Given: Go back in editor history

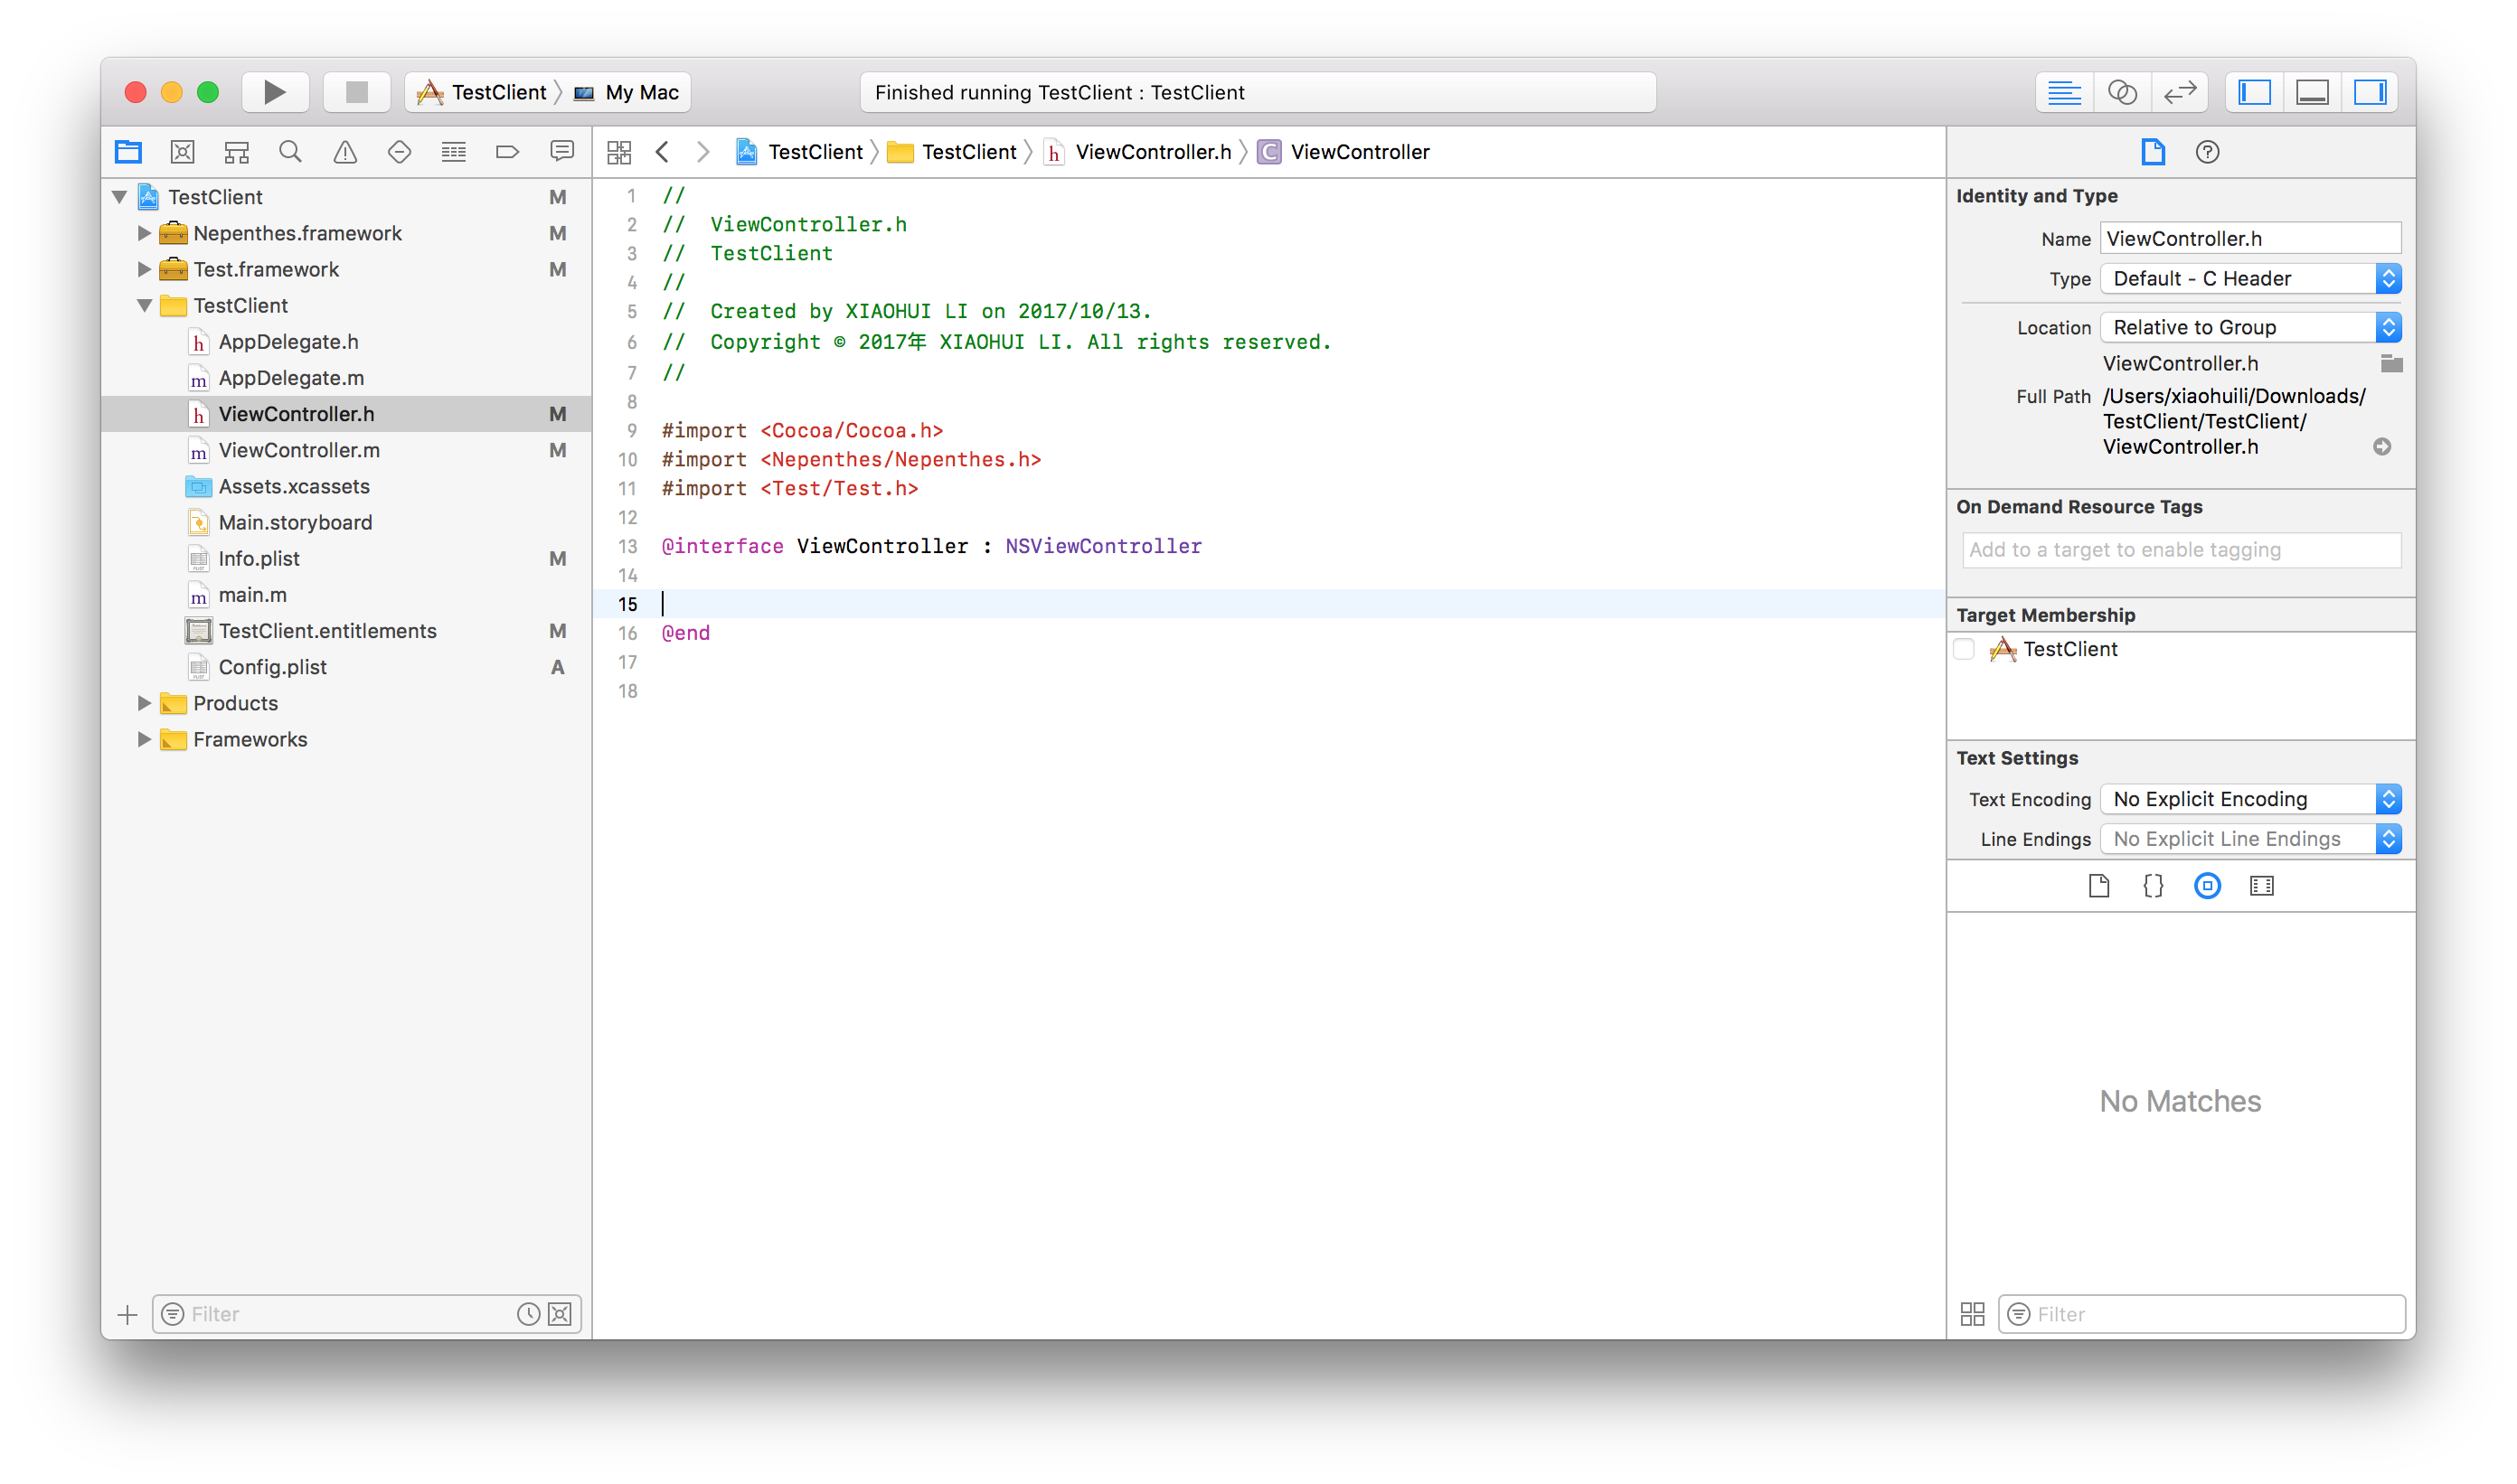Looking at the screenshot, I should pos(663,152).
